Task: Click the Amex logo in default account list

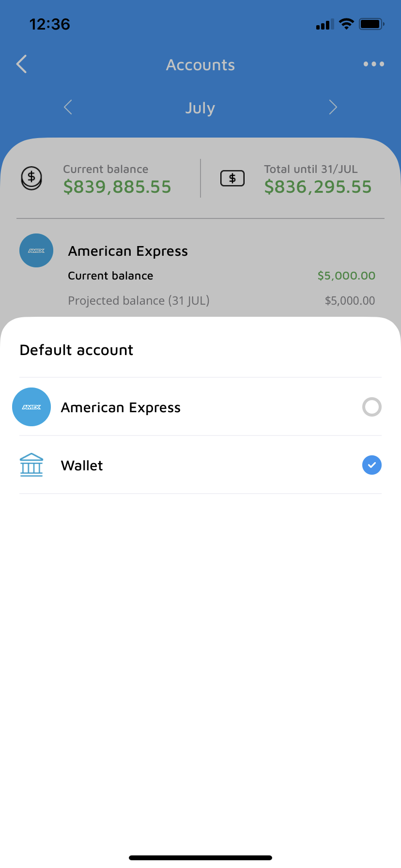Action: (x=31, y=407)
